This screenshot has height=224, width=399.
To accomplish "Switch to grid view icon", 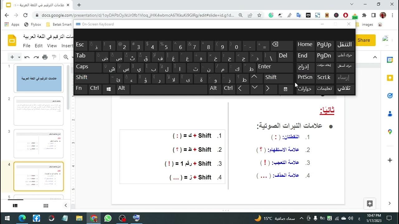I will (46, 206).
